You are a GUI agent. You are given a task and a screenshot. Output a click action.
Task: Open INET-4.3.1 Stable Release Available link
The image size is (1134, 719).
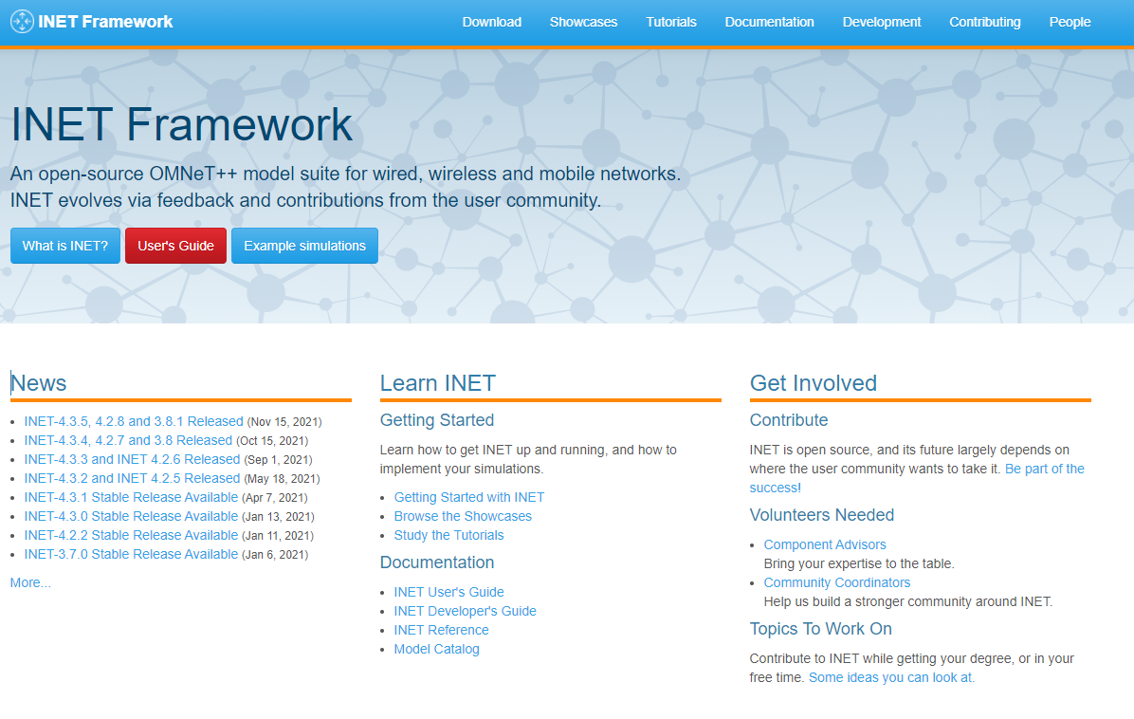tap(131, 498)
